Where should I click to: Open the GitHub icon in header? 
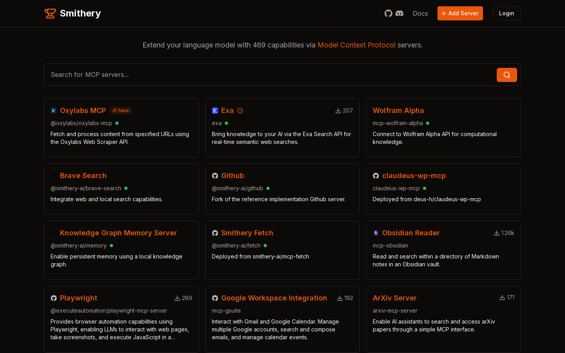click(388, 13)
